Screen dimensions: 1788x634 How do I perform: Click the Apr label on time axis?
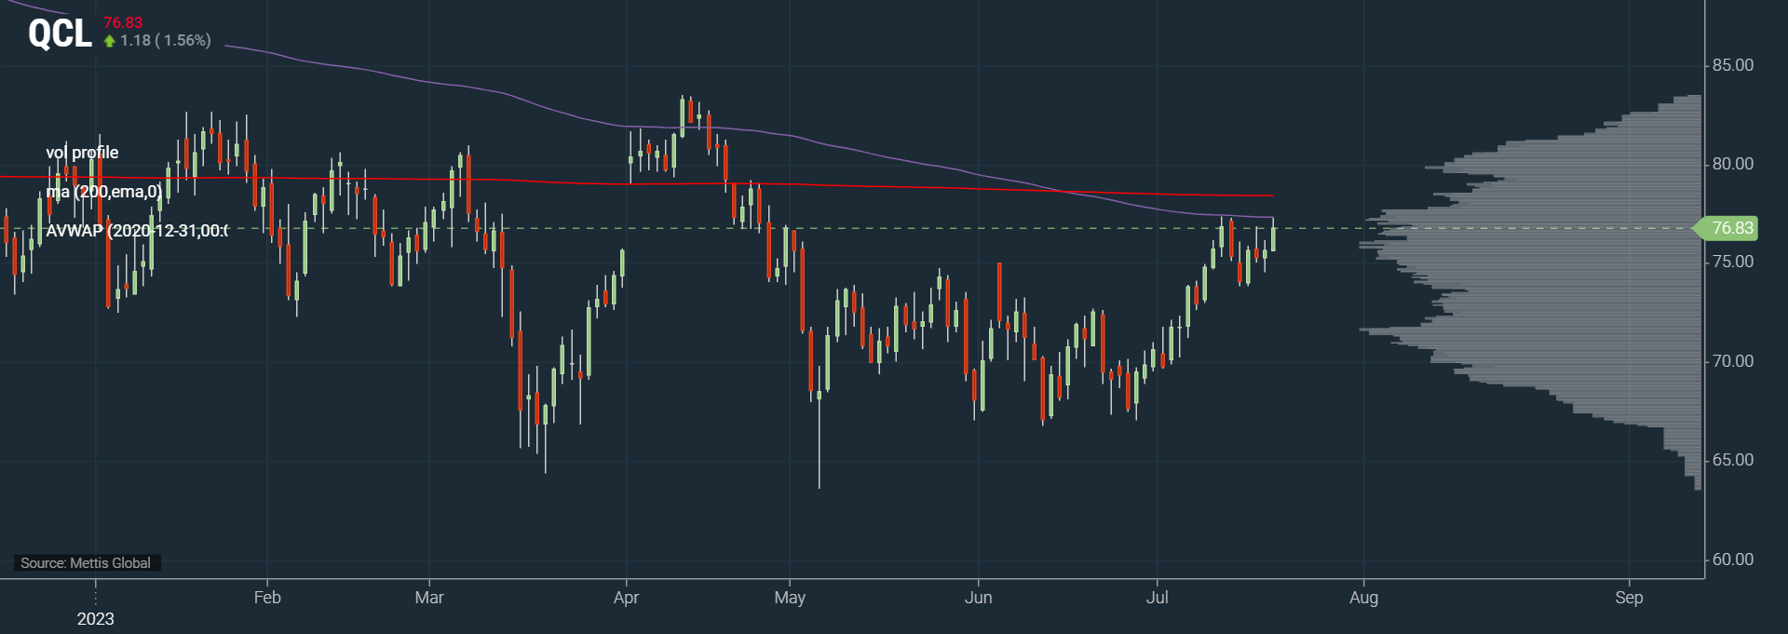pyautogui.click(x=627, y=598)
